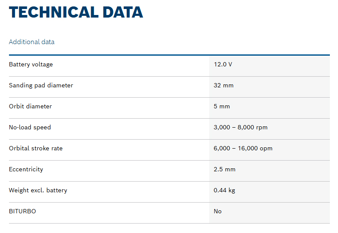The image size is (338, 233).
Task: Select the BITURBO value No
Action: click(218, 212)
